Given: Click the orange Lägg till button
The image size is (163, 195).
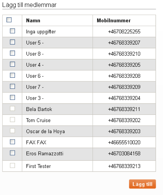Looking at the screenshot, I should coord(142,184).
